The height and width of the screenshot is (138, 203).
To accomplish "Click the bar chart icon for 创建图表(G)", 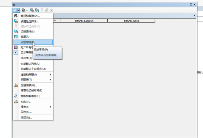I will point(16,85).
